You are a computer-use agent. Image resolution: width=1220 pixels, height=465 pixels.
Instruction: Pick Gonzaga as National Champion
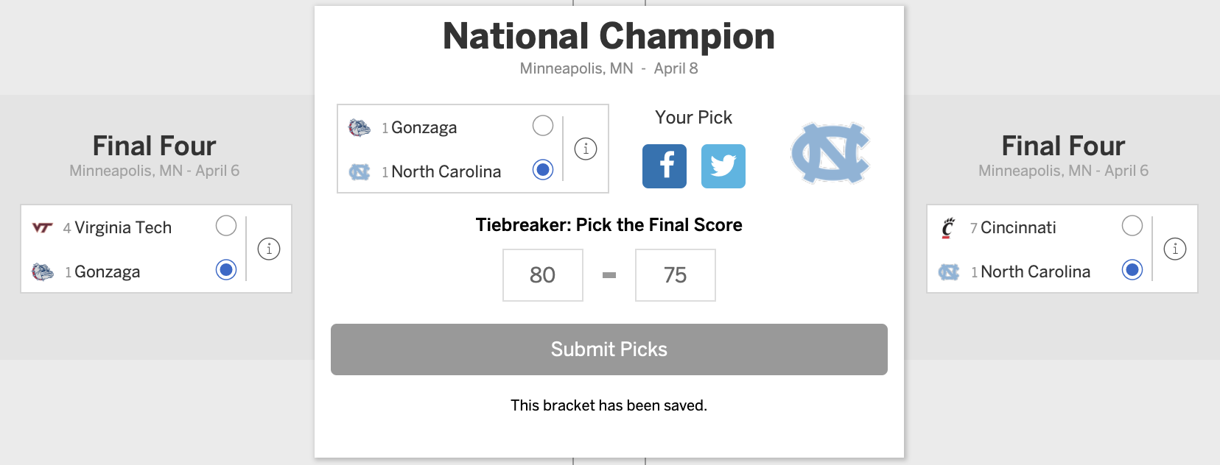(x=543, y=126)
